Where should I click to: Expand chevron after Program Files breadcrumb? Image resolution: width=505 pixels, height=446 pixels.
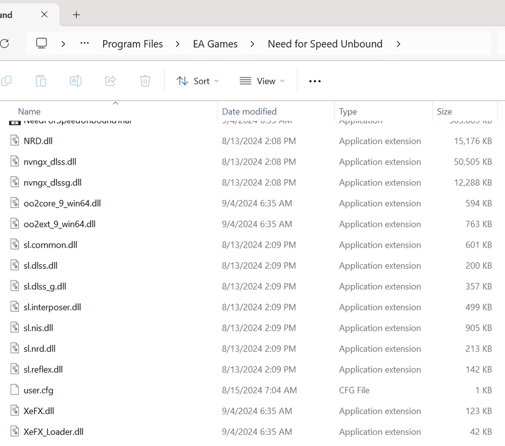(x=177, y=44)
